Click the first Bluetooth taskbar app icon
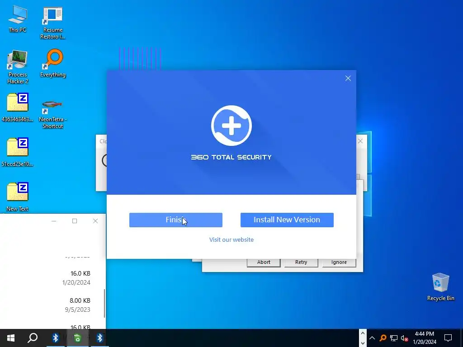The width and height of the screenshot is (463, 347). click(55, 338)
